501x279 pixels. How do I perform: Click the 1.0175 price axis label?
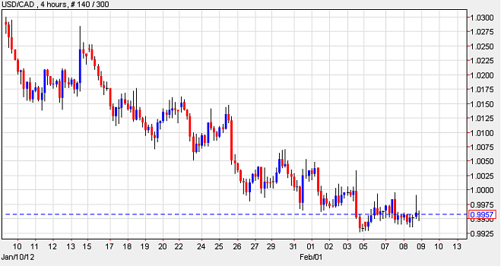(x=482, y=90)
